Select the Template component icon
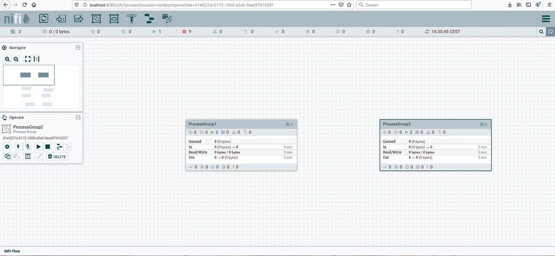The image size is (555, 256). (x=149, y=18)
